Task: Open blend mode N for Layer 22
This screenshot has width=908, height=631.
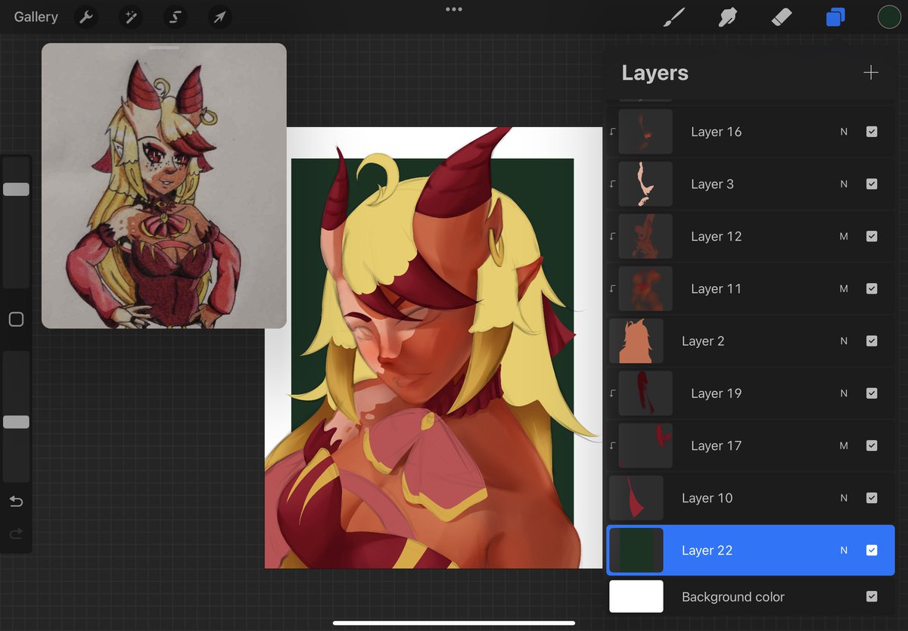Action: (844, 550)
